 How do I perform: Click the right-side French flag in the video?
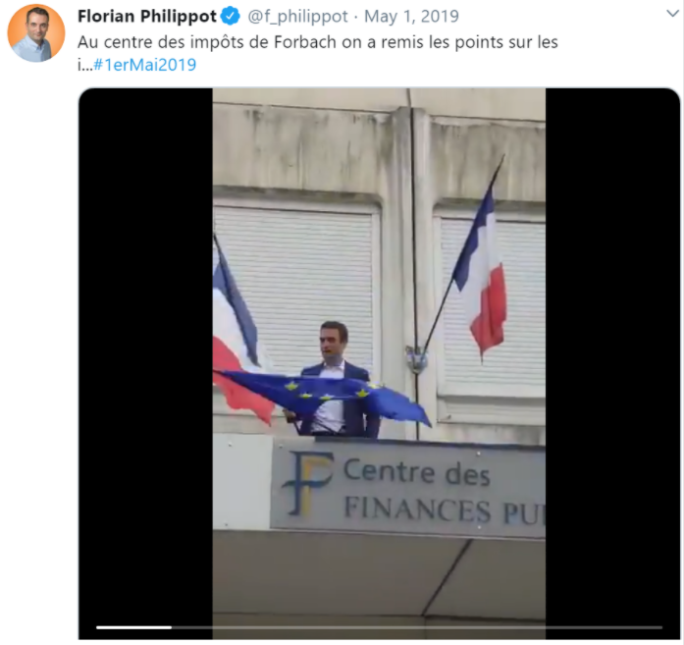[x=482, y=273]
